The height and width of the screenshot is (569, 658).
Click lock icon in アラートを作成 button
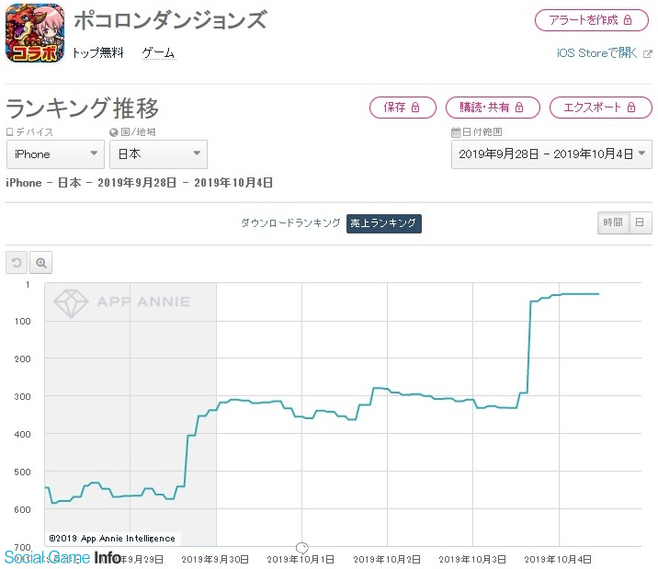pos(628,19)
